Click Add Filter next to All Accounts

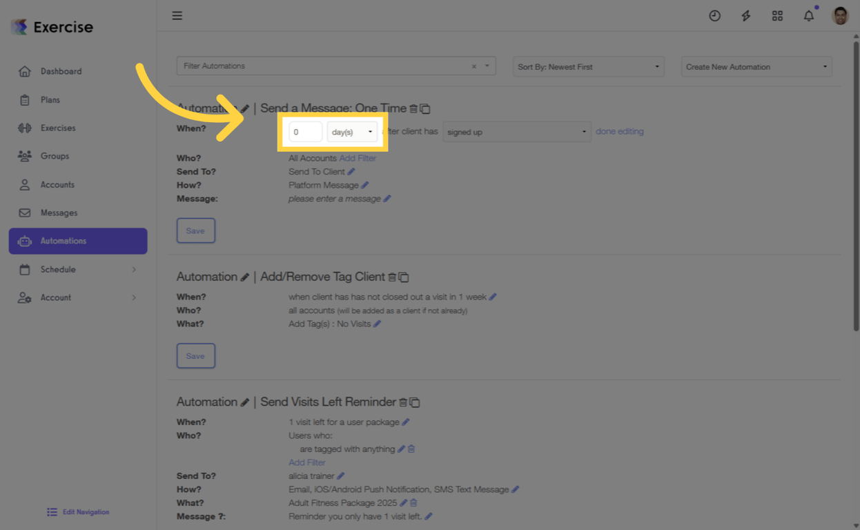pyautogui.click(x=358, y=158)
